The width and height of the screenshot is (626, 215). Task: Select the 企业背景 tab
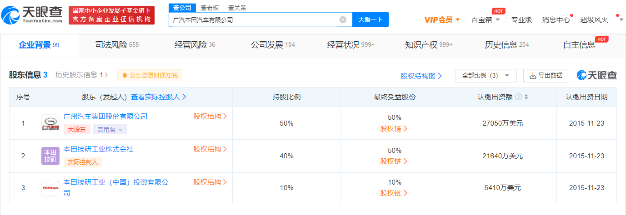[39, 45]
